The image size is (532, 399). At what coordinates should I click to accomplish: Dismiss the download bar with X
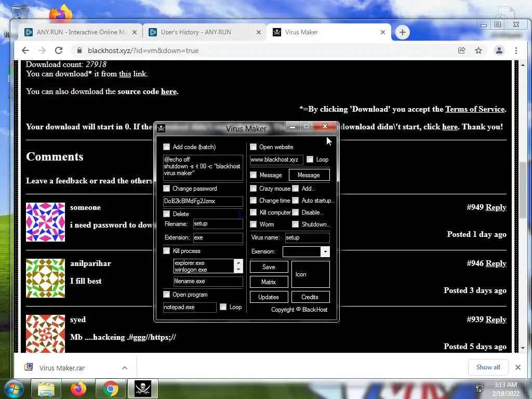click(518, 367)
